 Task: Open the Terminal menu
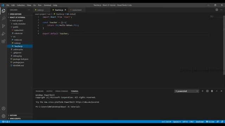coord(47,5)
